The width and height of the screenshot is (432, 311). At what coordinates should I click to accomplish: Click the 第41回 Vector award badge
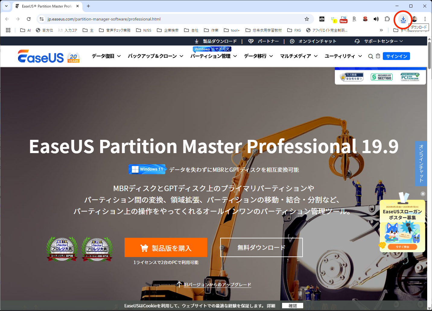click(x=62, y=249)
